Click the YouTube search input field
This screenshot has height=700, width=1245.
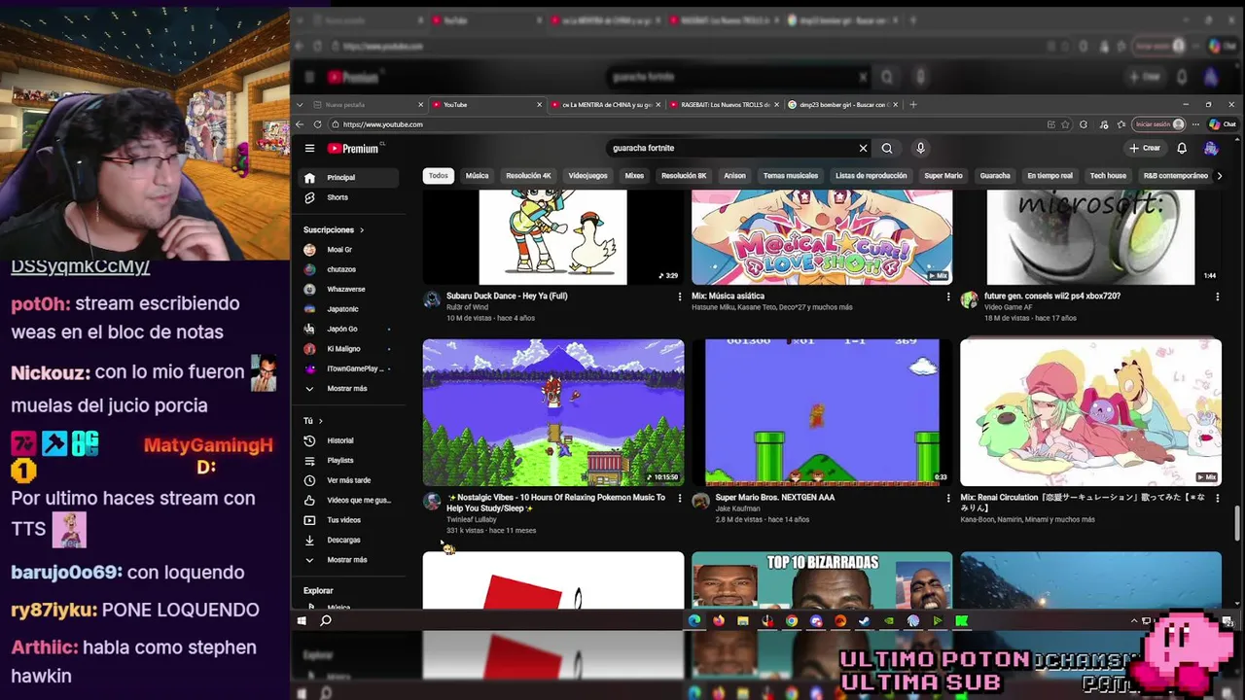pyautogui.click(x=731, y=148)
